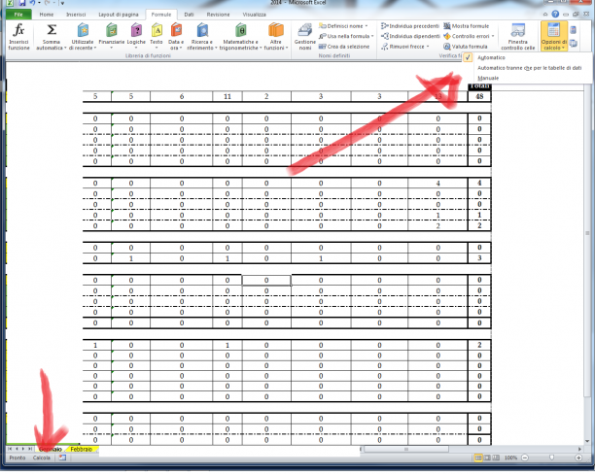Switch to the Febbraio sheet tab
The height and width of the screenshot is (474, 595).
(82, 449)
